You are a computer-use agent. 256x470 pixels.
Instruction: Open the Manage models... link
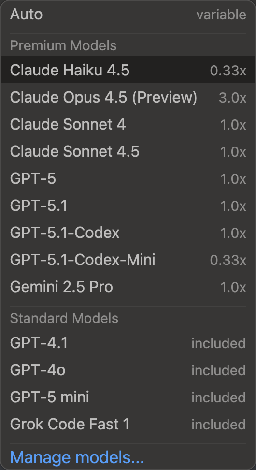tap(77, 457)
